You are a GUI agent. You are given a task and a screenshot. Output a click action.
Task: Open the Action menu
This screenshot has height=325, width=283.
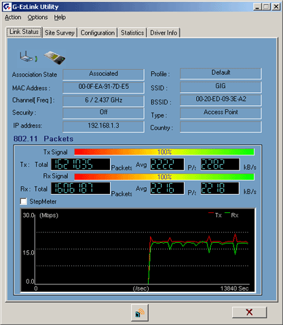(x=13, y=18)
